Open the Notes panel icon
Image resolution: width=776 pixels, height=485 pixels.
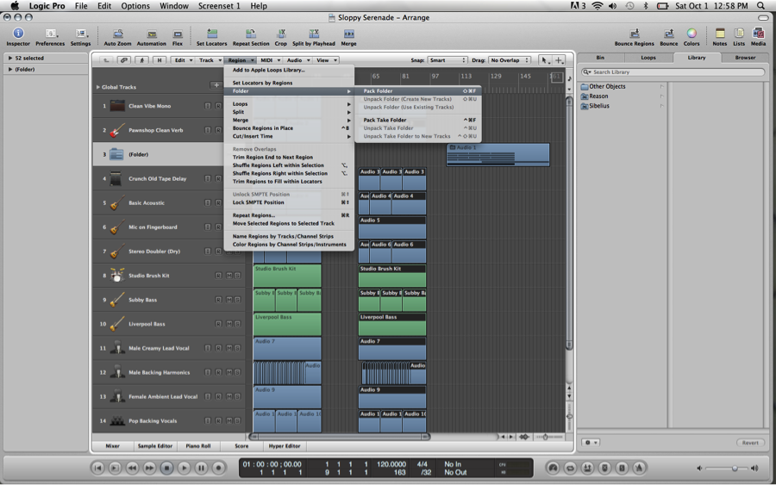[x=720, y=34]
